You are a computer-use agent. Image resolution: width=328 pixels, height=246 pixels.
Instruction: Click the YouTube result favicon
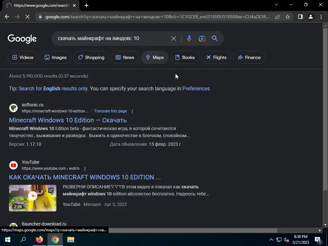[x=13, y=165]
